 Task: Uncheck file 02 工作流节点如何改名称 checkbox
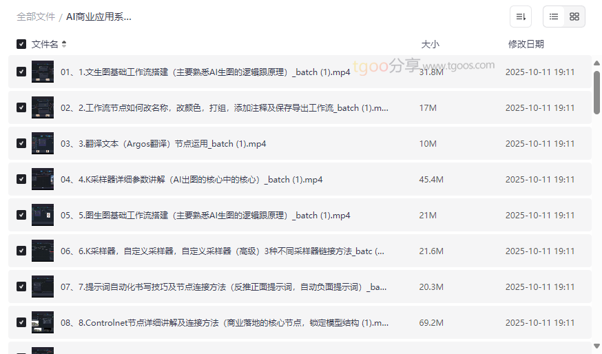tap(21, 107)
